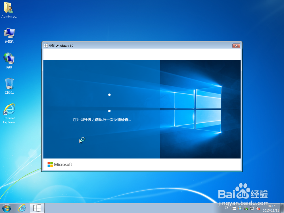284x213 pixels.
Task: Click the 在计划升级之前执行一次快速检查 status text
Action: click(102, 120)
